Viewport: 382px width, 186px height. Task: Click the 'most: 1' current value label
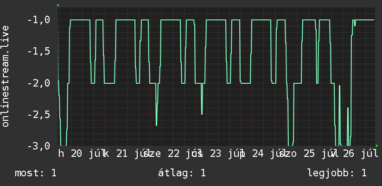(x=36, y=173)
